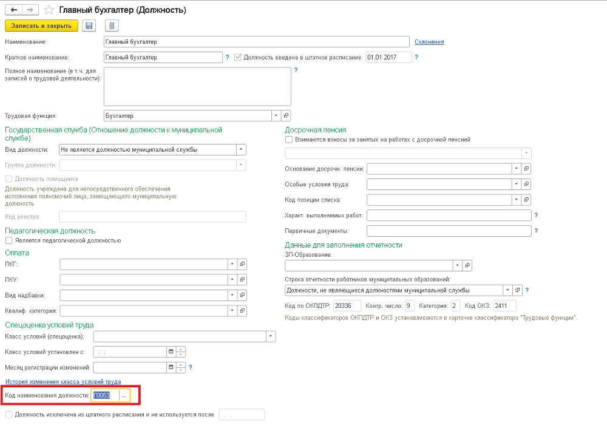
Task: Enable Взимаются взносы за занятых на работах checkbox
Action: (x=289, y=140)
